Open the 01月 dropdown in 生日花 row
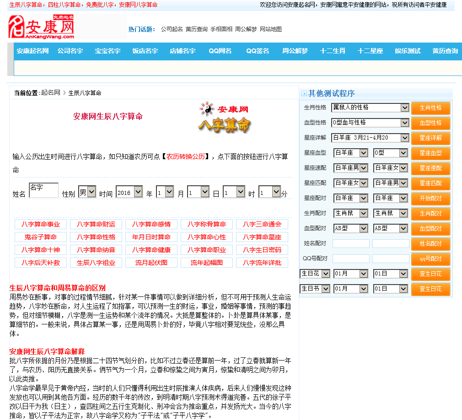The height and width of the screenshot is (420, 462). pos(351,274)
